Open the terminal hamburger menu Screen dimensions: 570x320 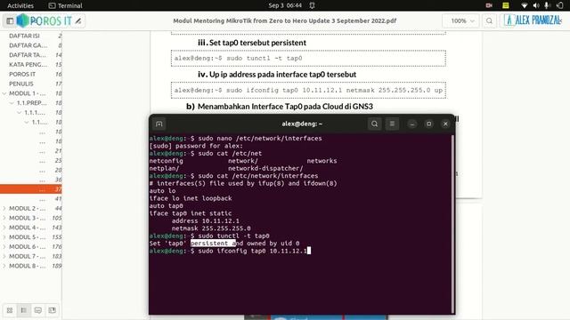[392, 124]
